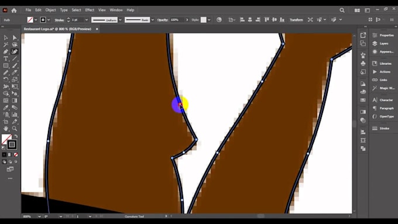
Task: Select the Blend tool
Action: pyautogui.click(x=15, y=107)
